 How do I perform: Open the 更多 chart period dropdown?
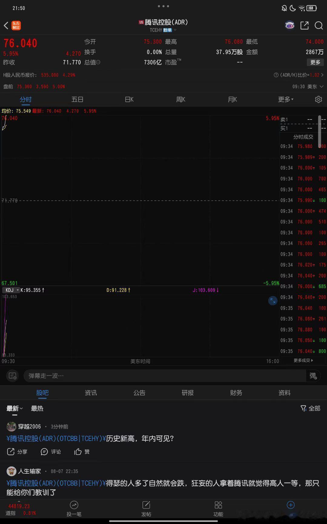tap(286, 99)
